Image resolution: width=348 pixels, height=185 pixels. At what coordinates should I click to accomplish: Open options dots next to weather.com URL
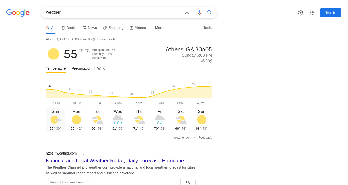pos(83,153)
